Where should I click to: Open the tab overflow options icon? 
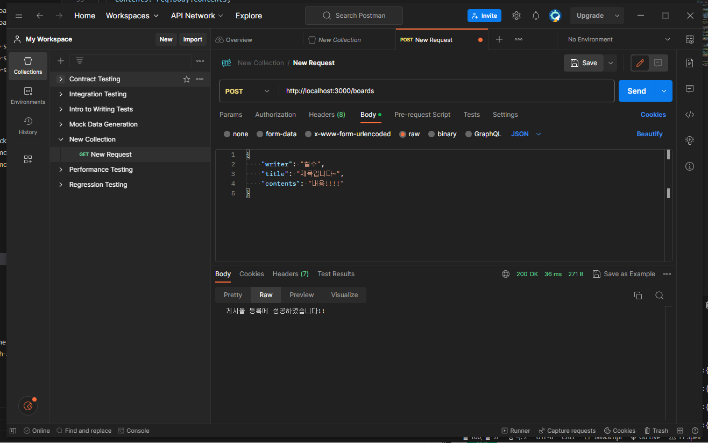pyautogui.click(x=519, y=39)
